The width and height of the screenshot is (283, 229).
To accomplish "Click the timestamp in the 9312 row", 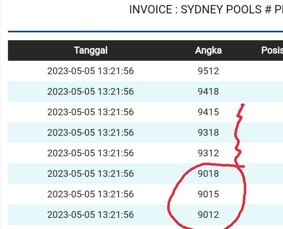I will (91, 153).
